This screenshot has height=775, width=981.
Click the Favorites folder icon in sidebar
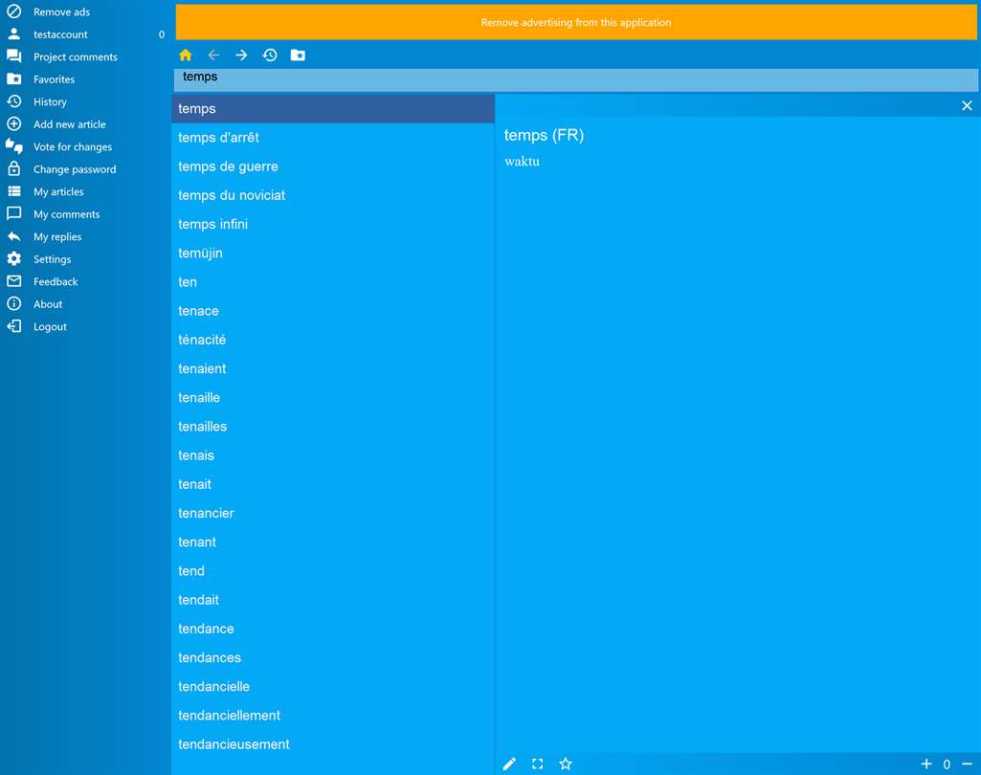13,78
